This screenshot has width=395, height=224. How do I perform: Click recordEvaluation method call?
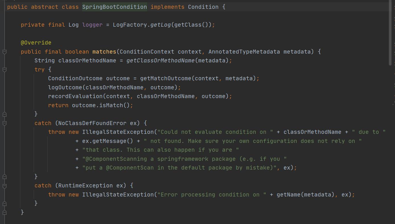click(x=75, y=96)
